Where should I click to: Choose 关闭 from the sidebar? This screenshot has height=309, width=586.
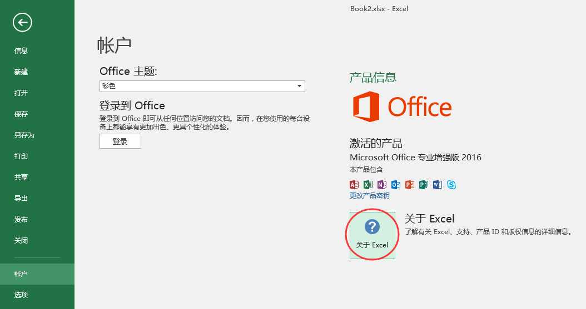(37, 240)
